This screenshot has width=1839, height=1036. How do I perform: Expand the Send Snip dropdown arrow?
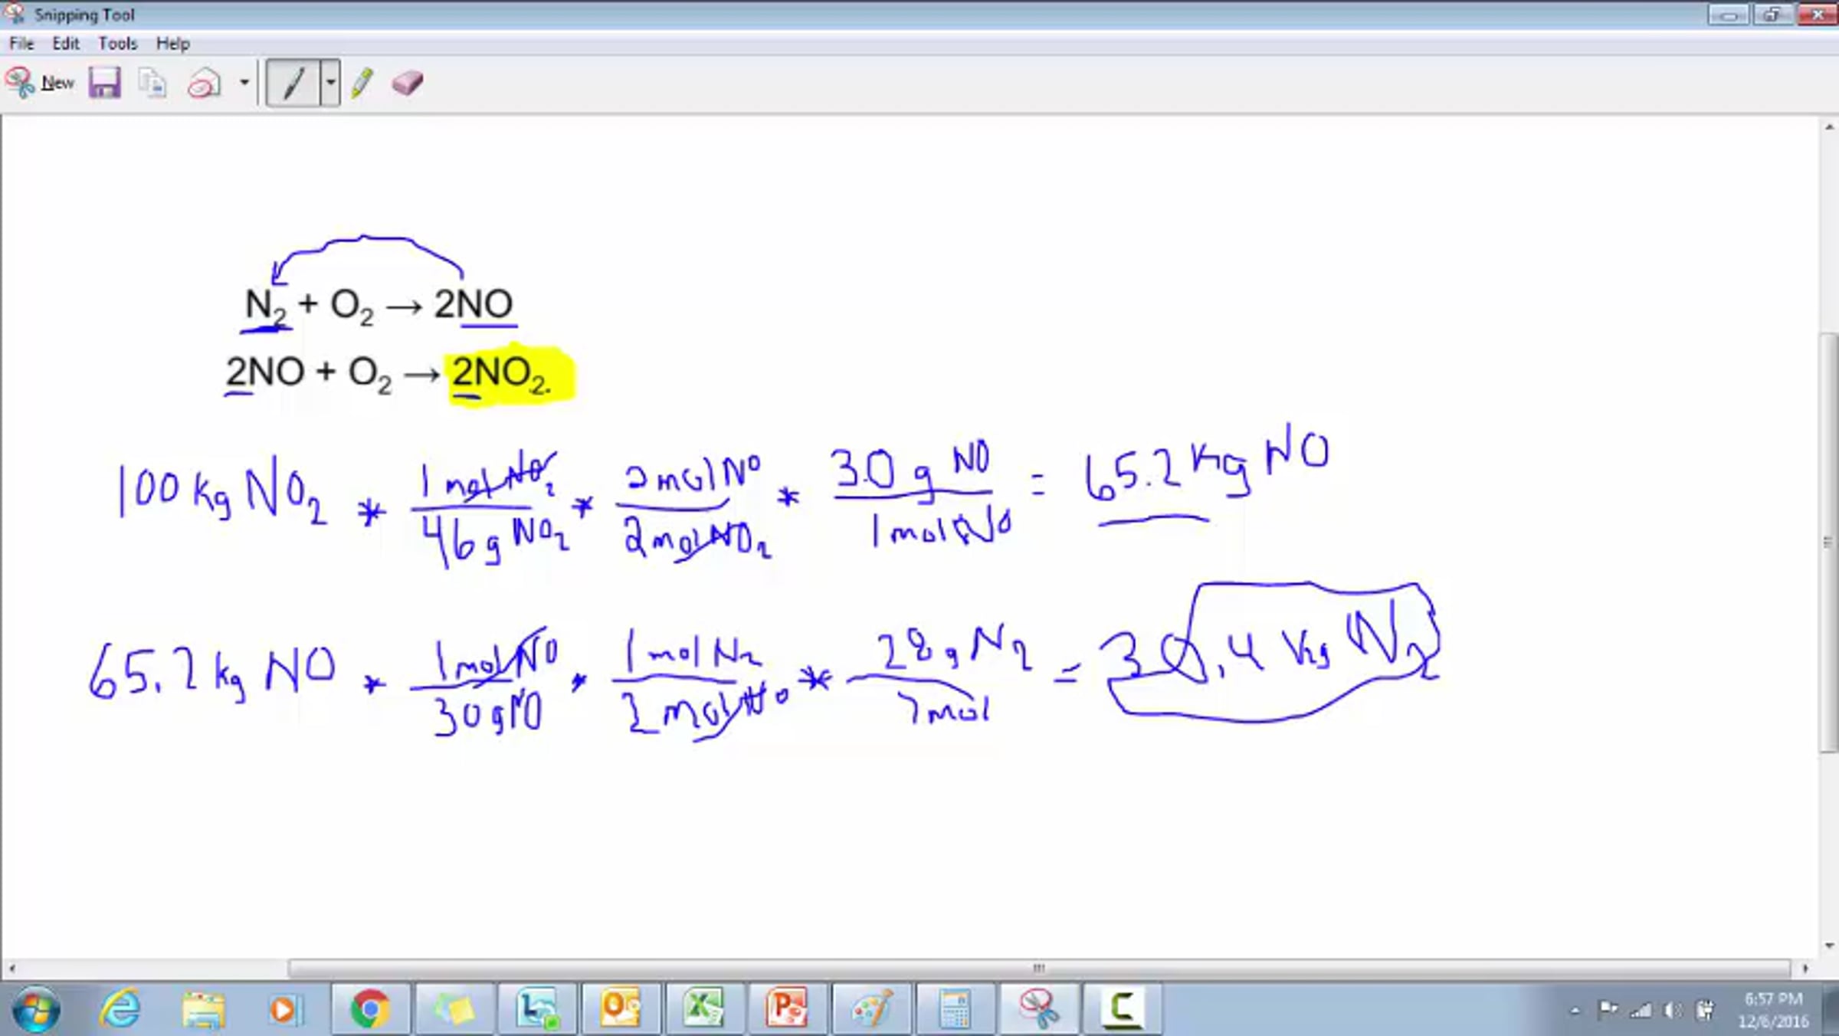coord(244,83)
